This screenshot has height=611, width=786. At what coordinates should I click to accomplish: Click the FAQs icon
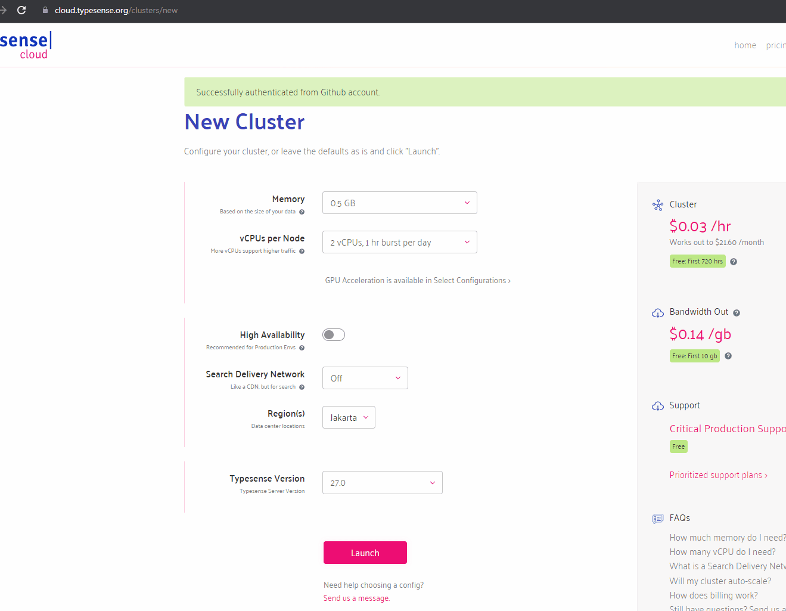[x=658, y=519]
